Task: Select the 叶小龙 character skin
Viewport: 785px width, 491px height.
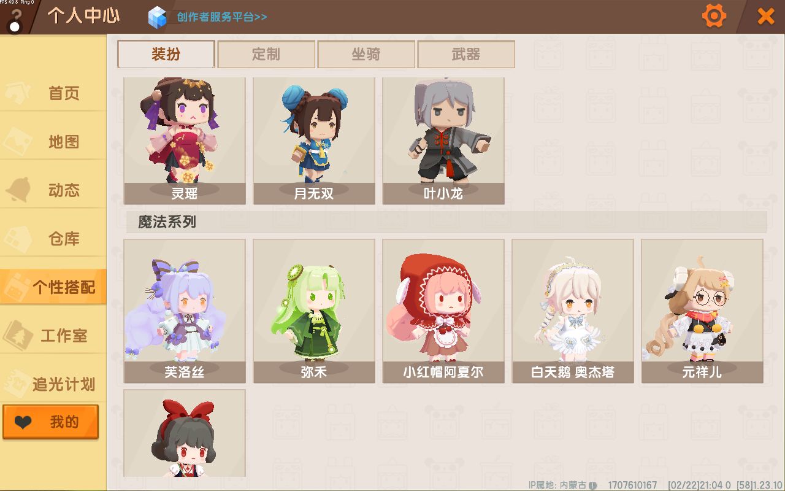Action: (x=443, y=141)
